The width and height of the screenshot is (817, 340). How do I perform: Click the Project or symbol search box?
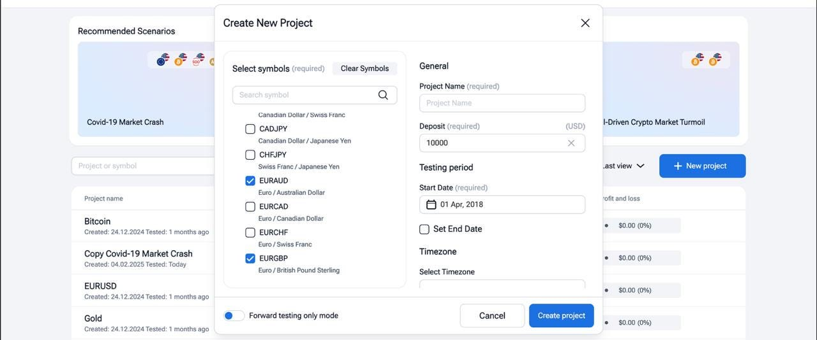(143, 166)
